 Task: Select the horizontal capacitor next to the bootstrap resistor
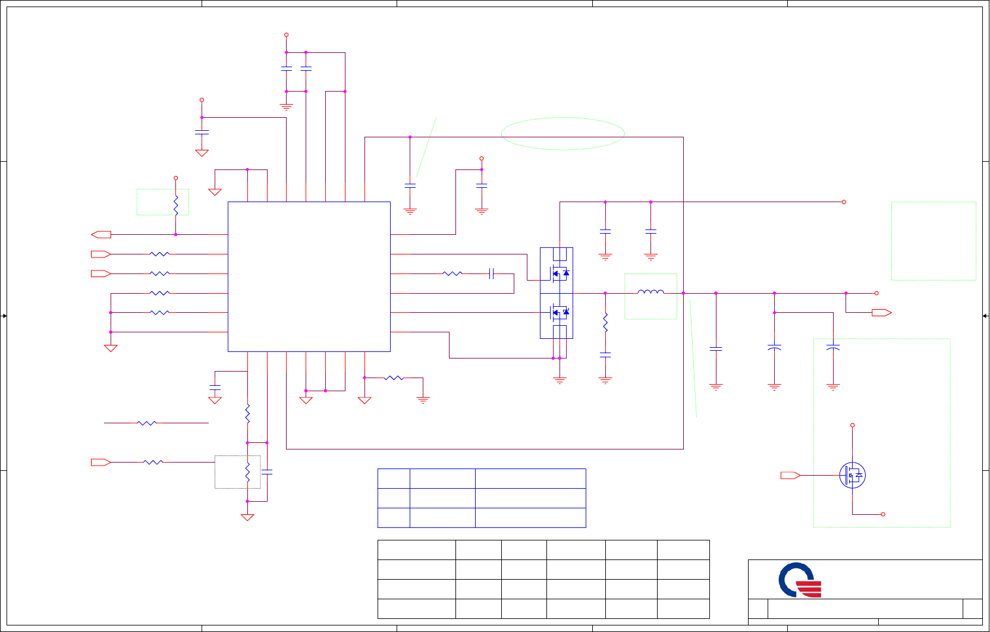tap(491, 273)
